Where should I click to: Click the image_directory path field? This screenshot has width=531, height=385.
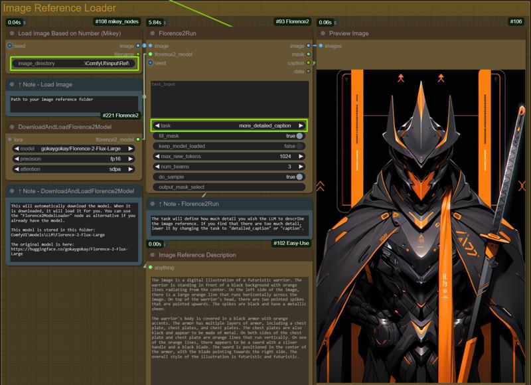tap(75, 64)
